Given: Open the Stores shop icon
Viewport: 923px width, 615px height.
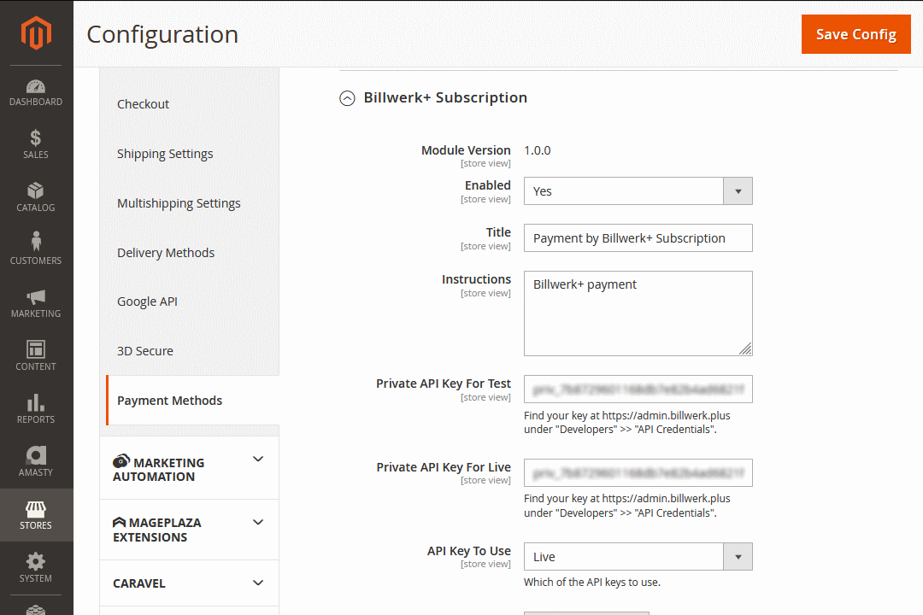Looking at the screenshot, I should [x=36, y=510].
